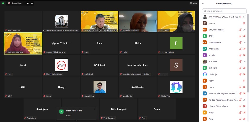
Task: Close the chat notification from ADK
Action: coord(95,109)
